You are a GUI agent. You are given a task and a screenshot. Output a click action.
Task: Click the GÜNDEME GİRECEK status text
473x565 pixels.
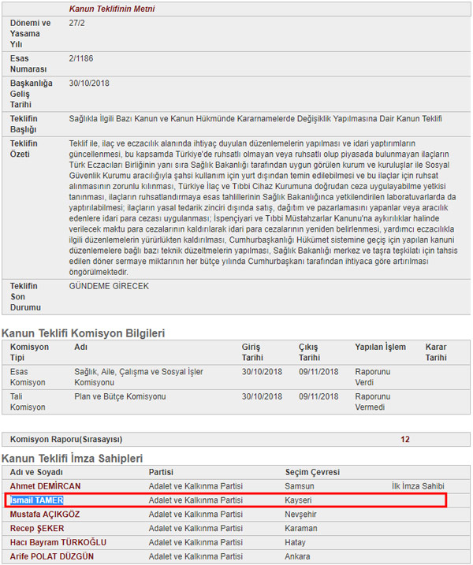click(x=109, y=286)
